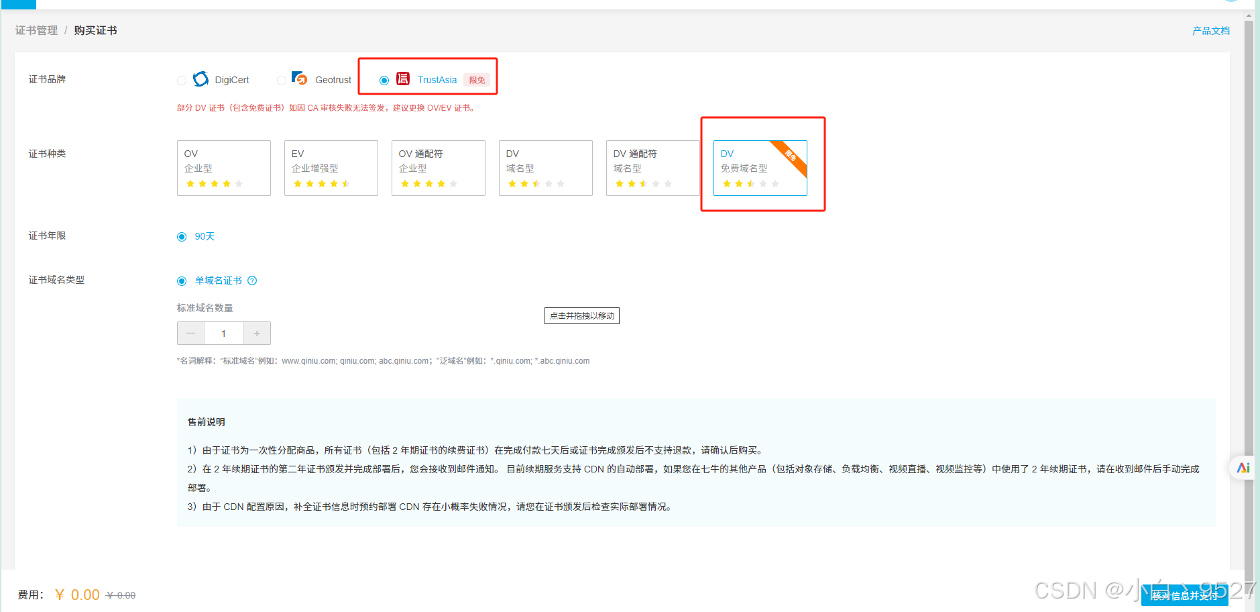Open the help icon next to 单域名证书

point(252,280)
